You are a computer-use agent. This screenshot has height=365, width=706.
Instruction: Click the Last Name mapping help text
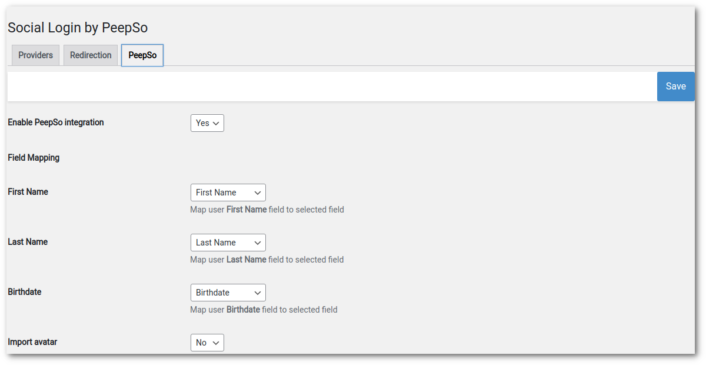267,260
